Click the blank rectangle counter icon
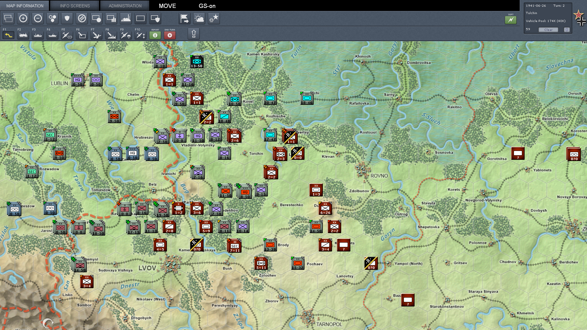587x330 pixels. 141,19
